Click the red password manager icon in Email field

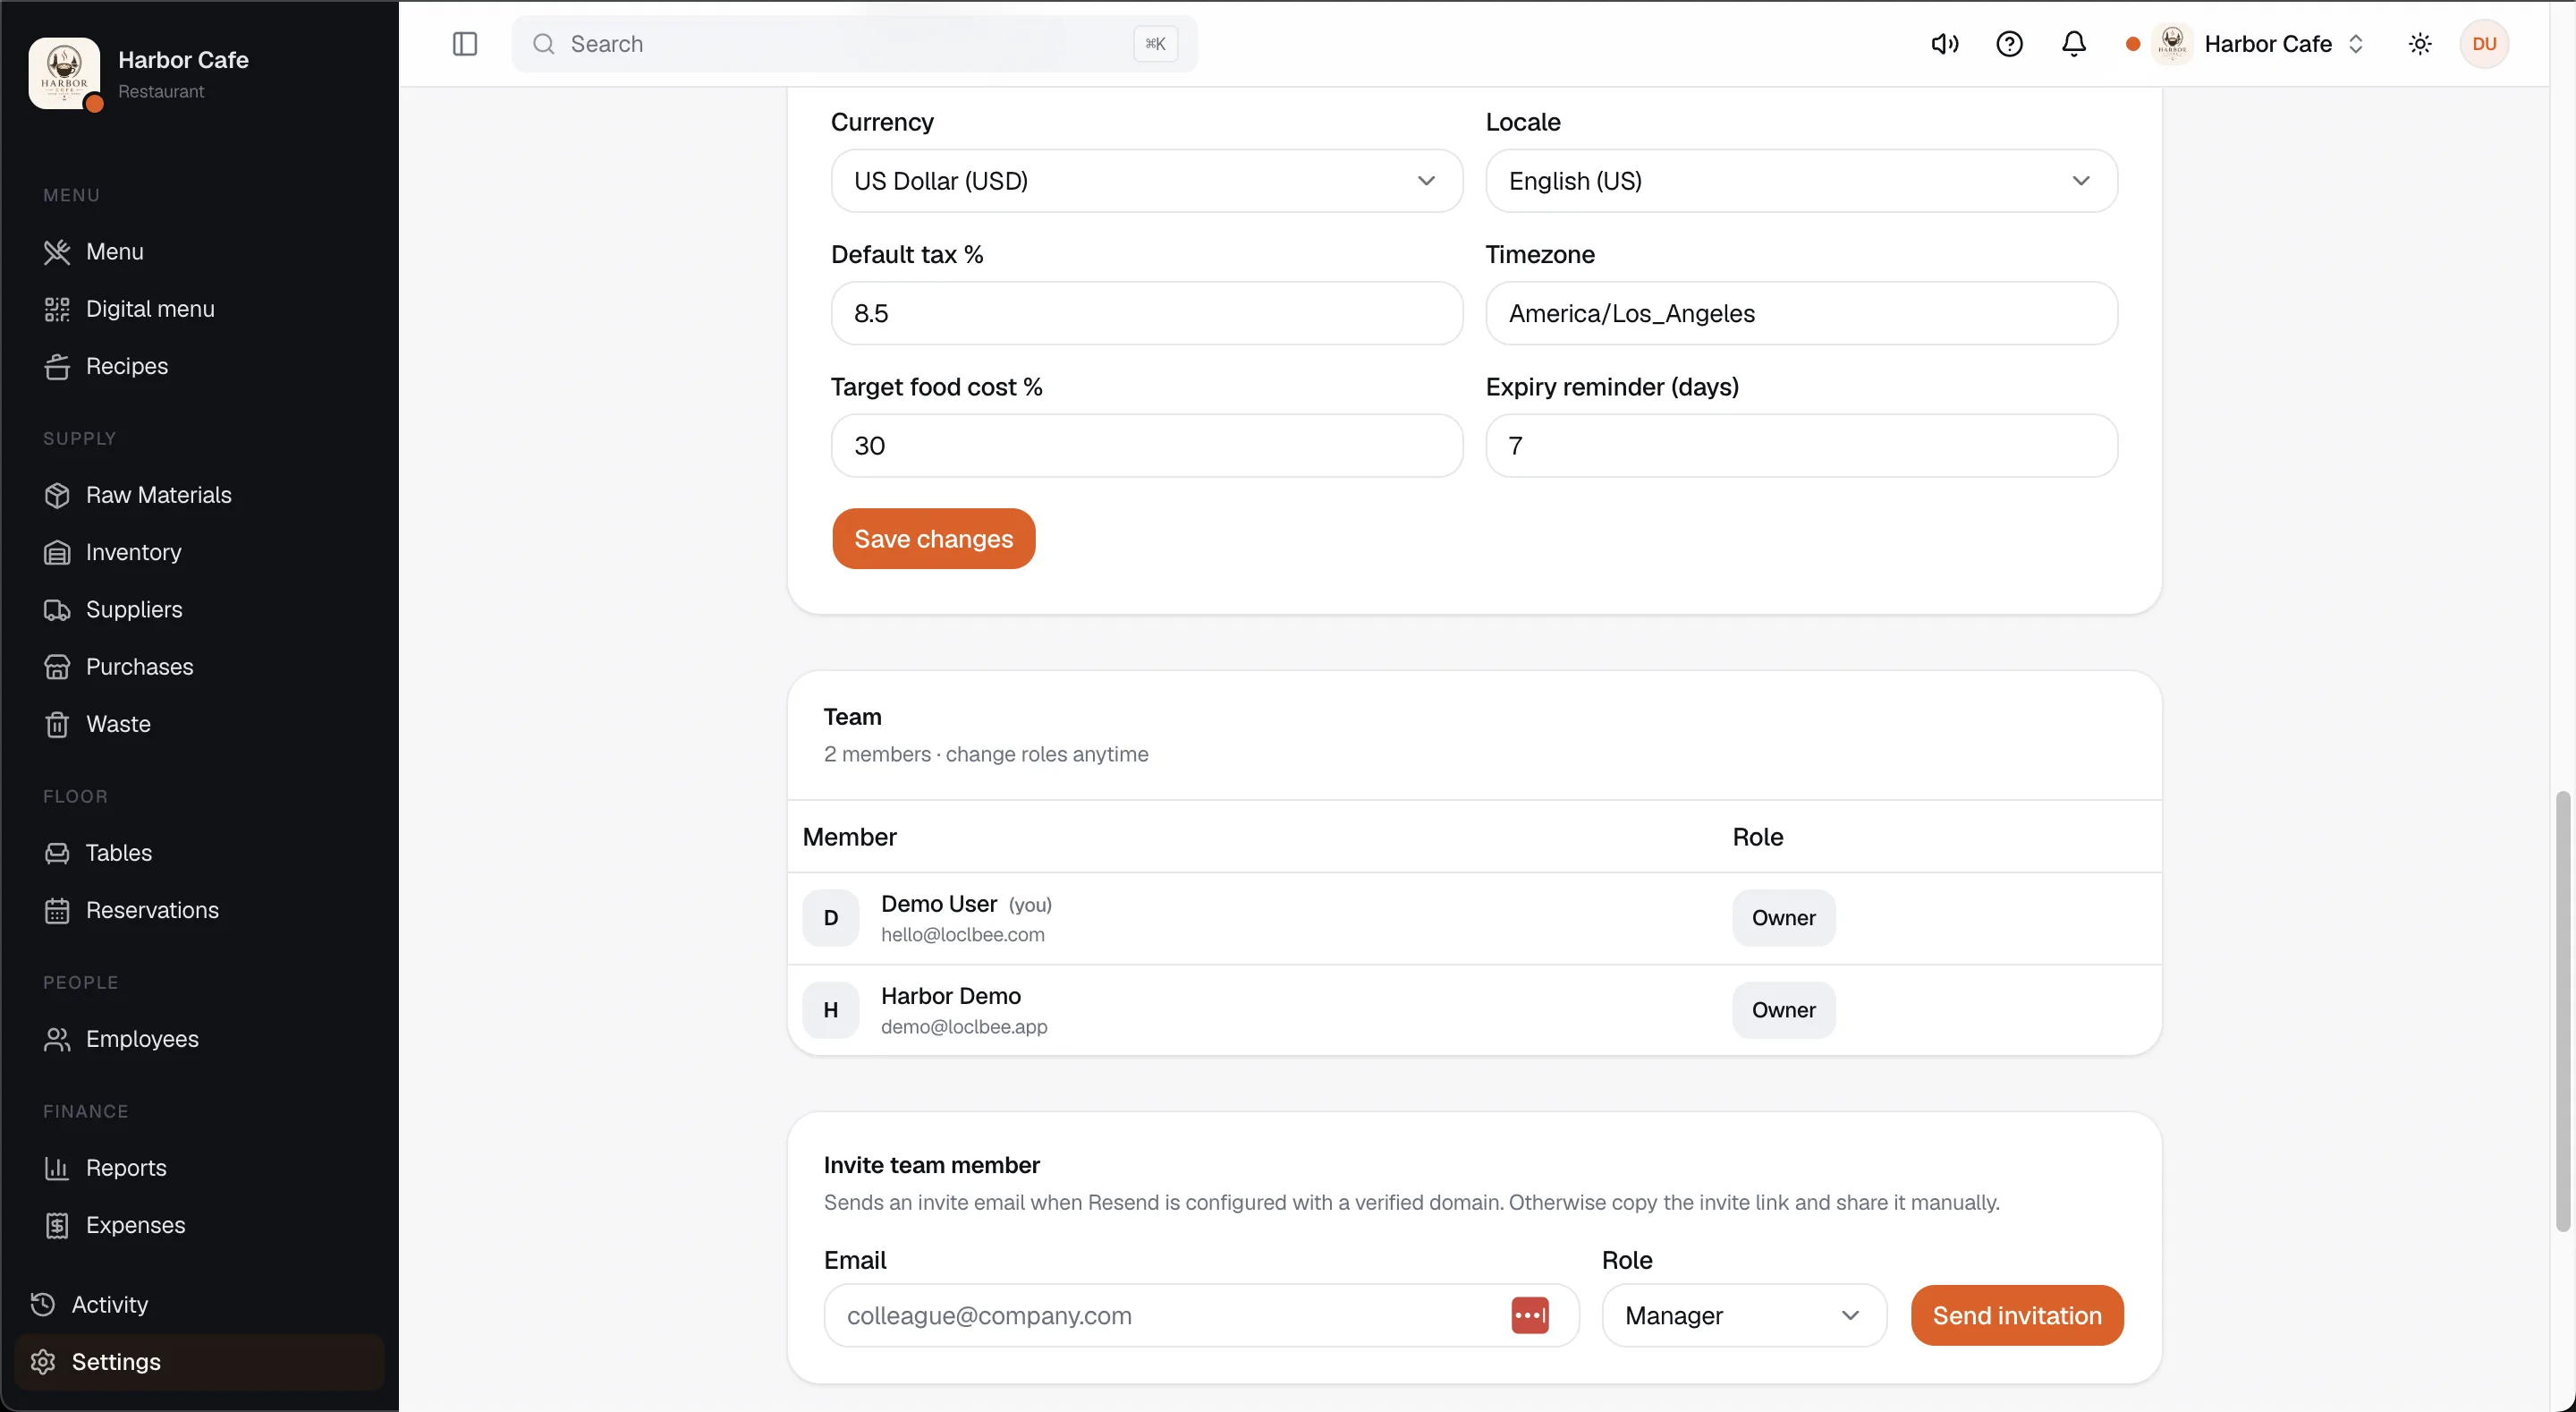coord(1530,1315)
